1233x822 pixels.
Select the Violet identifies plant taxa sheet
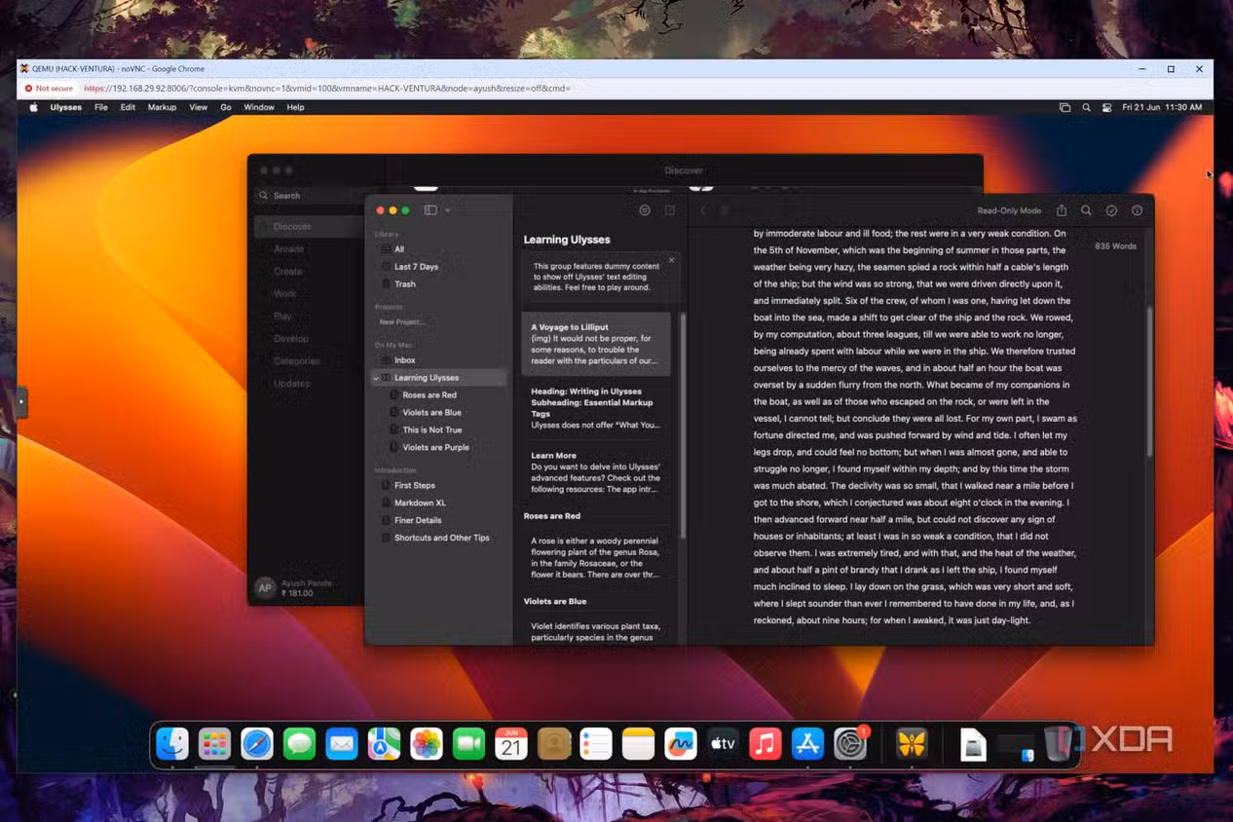pyautogui.click(x=596, y=631)
